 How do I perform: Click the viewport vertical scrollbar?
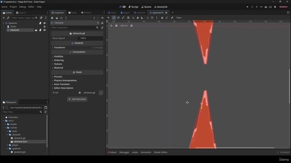pos(289,86)
